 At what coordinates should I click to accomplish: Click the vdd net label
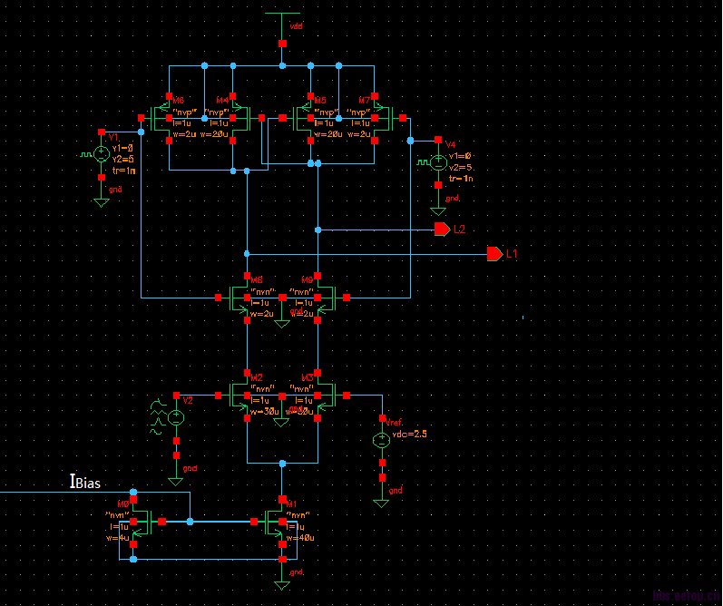pos(296,26)
